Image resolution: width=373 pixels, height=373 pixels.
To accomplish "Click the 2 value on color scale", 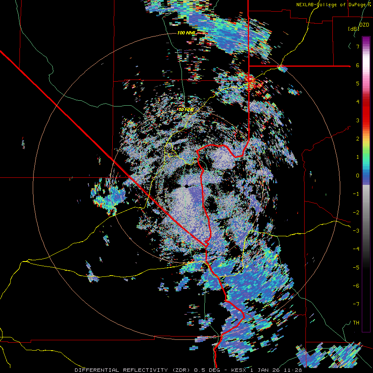I will 358,139.
